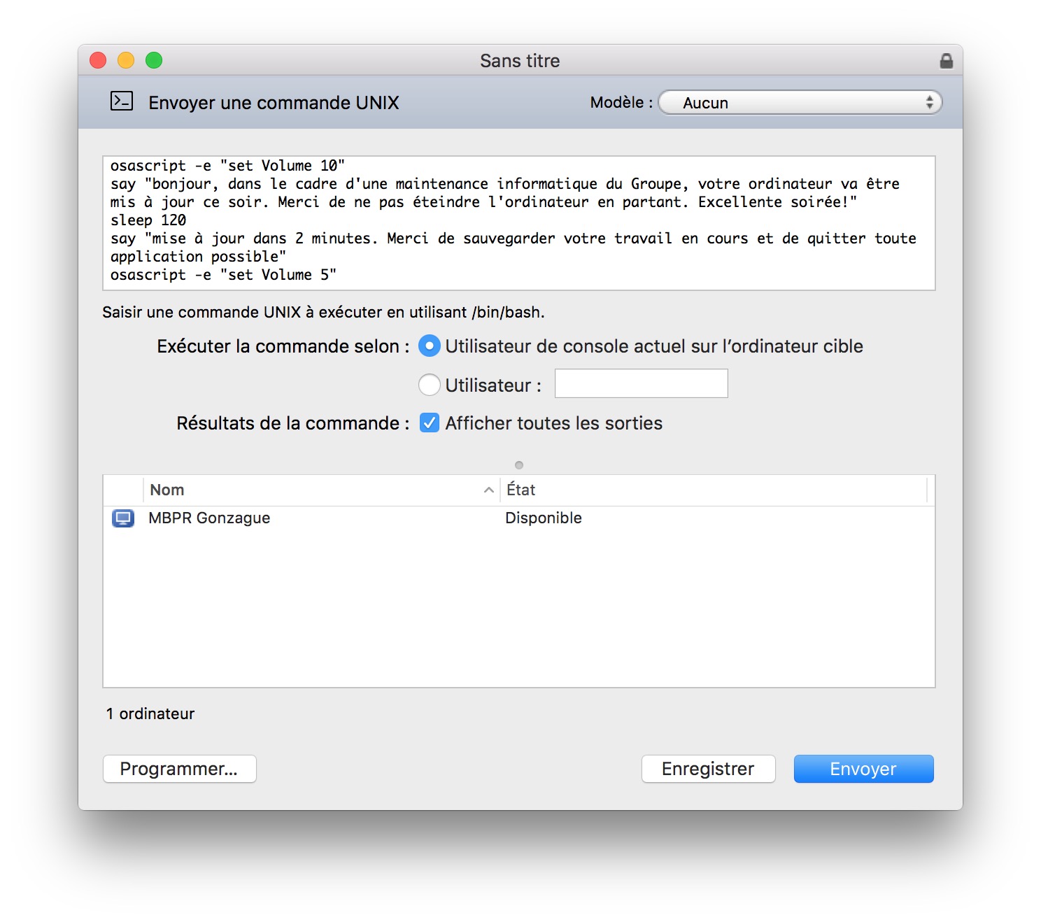The width and height of the screenshot is (1041, 922).
Task: Select the Utilisateur radio button
Action: pyautogui.click(x=429, y=385)
